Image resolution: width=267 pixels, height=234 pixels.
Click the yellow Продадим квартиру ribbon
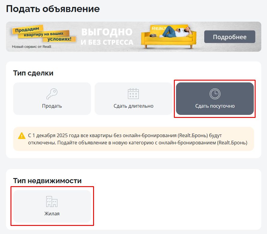44,34
